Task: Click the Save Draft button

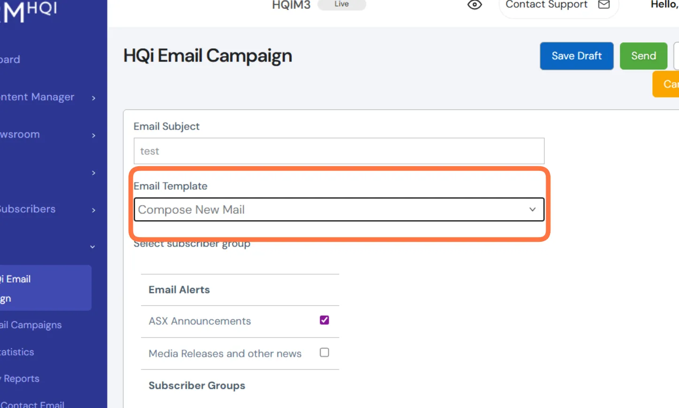Action: tap(577, 56)
